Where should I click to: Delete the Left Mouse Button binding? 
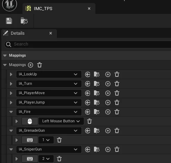(89, 121)
